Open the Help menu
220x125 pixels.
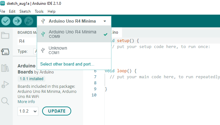pos(51,11)
